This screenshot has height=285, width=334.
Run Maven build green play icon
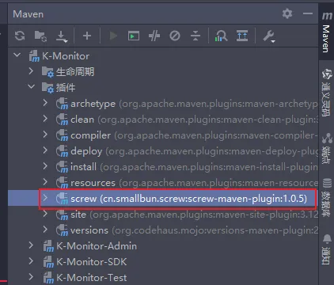[113, 36]
